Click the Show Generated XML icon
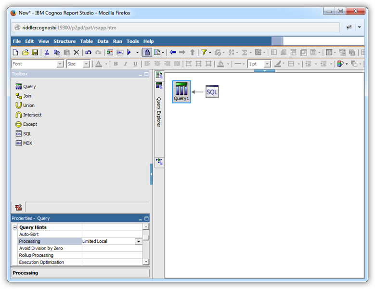The height and width of the screenshot is (289, 375). pos(120,53)
